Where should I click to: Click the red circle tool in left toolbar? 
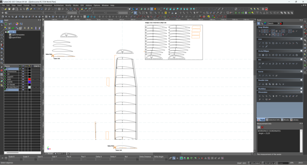point(2,70)
